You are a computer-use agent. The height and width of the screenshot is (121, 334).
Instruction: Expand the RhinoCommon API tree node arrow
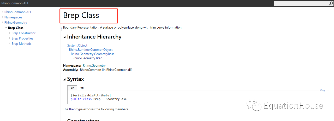click(x=3, y=12)
